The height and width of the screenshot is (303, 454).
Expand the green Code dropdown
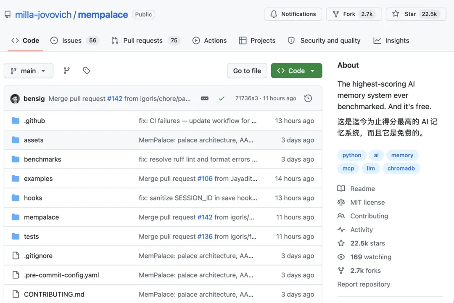tap(296, 71)
